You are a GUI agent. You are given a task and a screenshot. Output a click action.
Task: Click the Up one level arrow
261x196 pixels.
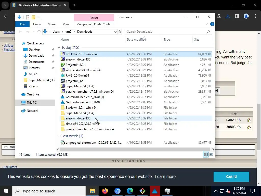pyautogui.click(x=39, y=32)
